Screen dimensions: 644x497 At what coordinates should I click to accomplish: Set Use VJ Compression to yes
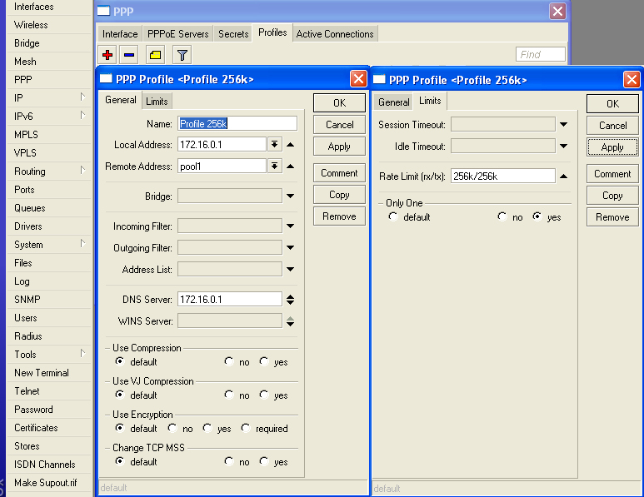click(263, 395)
